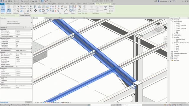Select the North elevation in Project Browser
This screenshot has width=189, height=106.
177,46
